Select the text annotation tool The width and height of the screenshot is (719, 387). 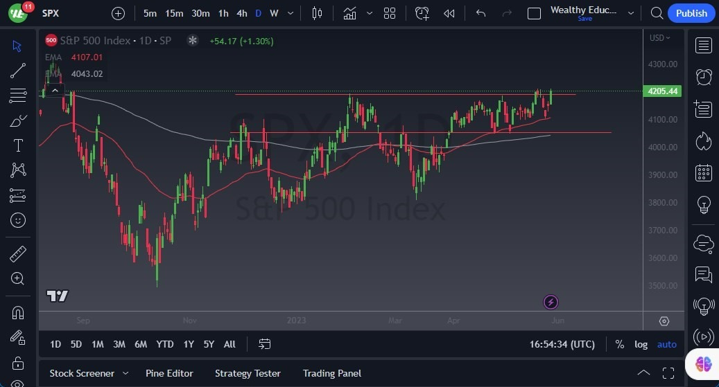(17, 145)
